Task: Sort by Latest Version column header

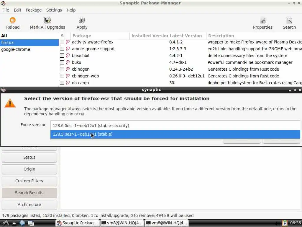Action: point(187,36)
